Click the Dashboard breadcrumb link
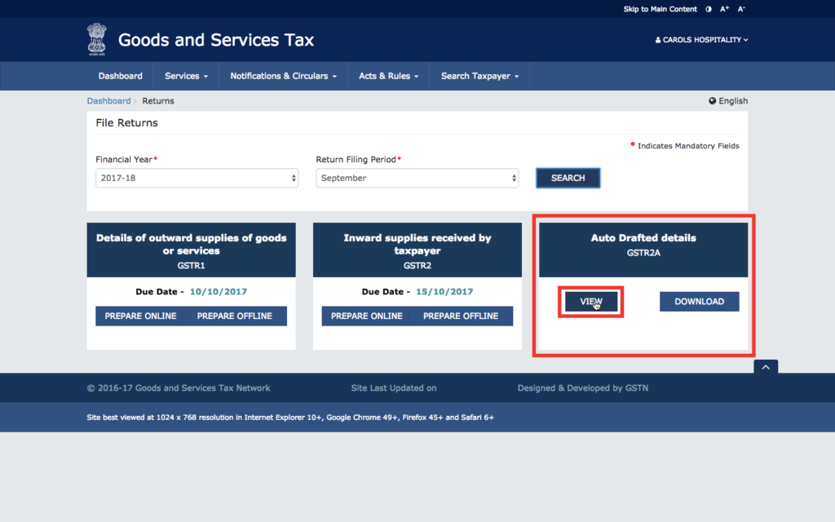 [108, 100]
